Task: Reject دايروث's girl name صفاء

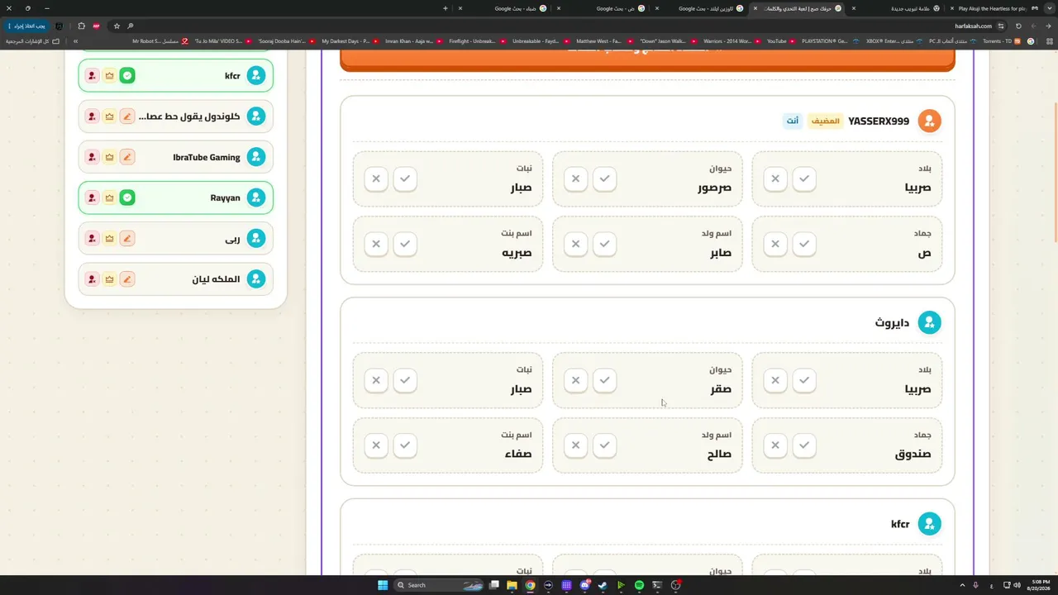Action: point(376,445)
